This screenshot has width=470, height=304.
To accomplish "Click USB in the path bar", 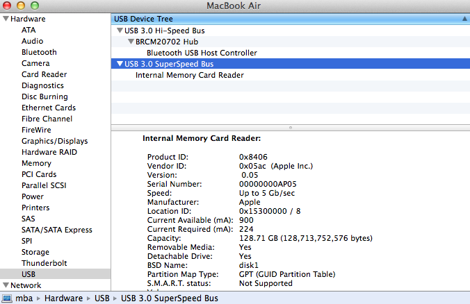I will (102, 298).
